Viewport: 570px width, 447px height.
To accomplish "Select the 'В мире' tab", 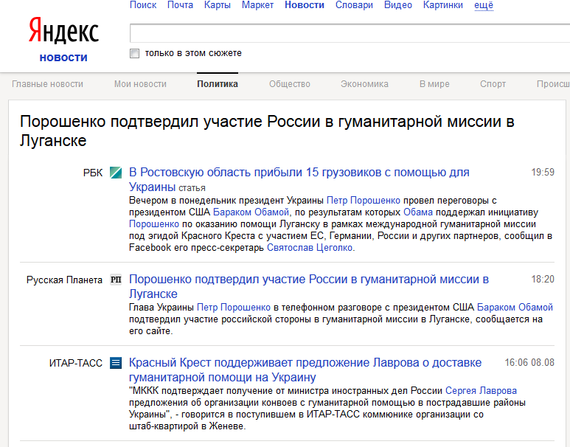I will [434, 84].
